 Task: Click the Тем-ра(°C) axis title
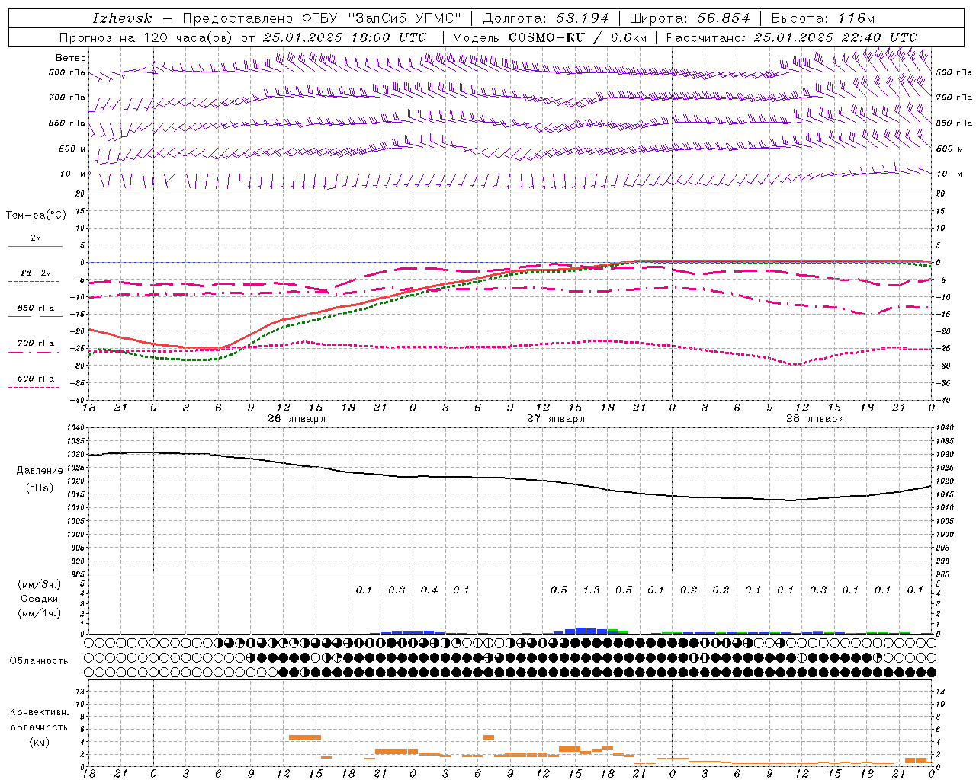36,216
